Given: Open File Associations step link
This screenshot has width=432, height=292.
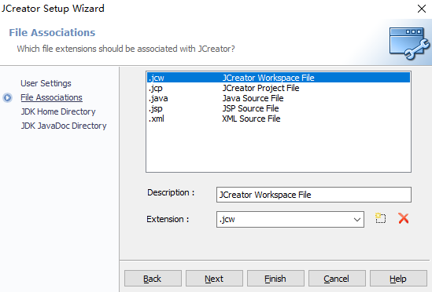Looking at the screenshot, I should [51, 97].
